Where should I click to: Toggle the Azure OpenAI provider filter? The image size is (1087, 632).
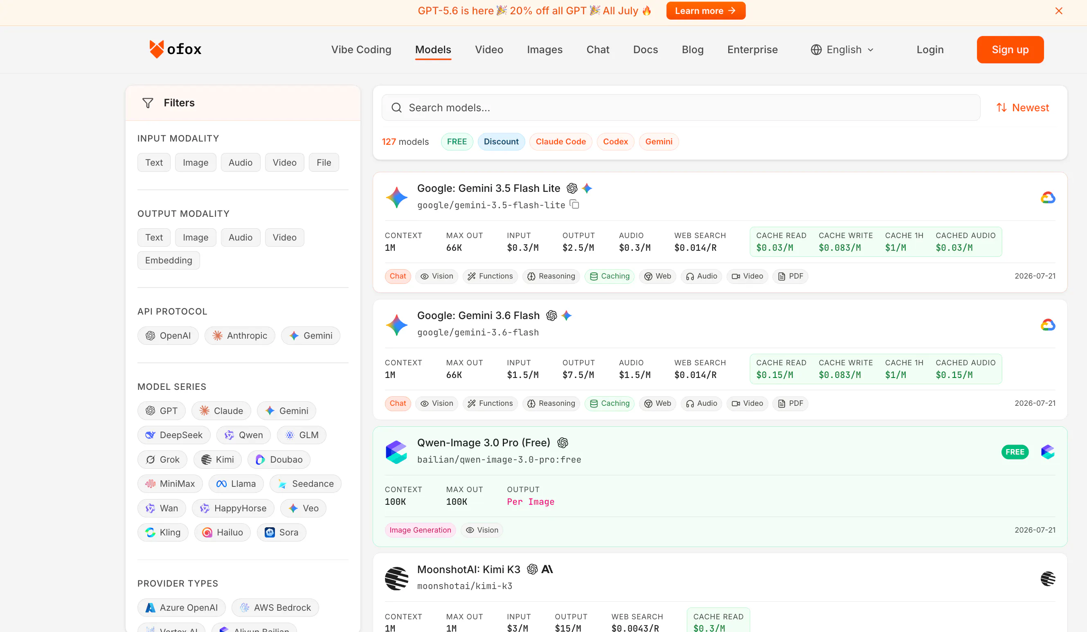182,608
